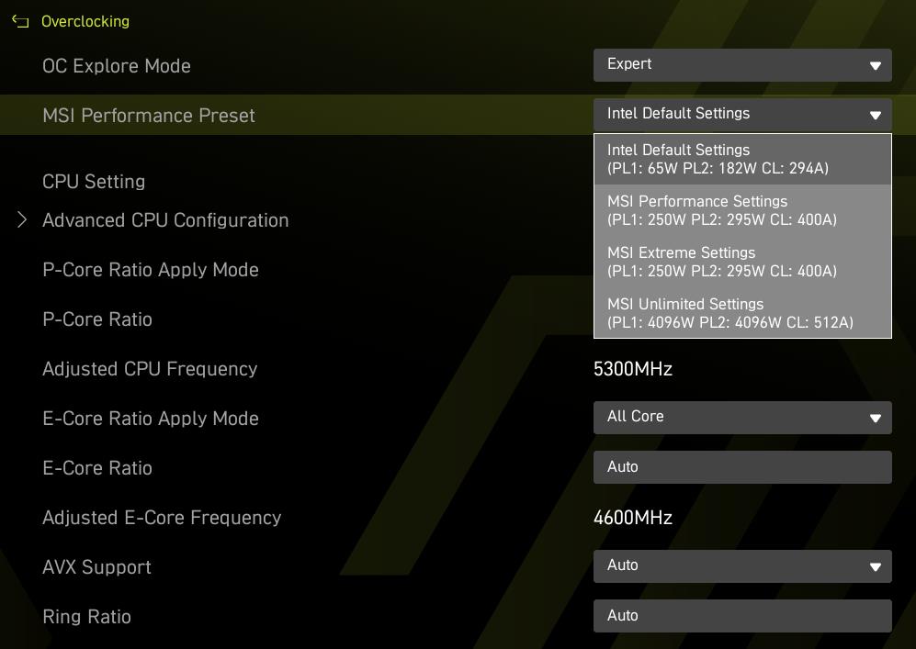Click the 4600MHz frequency value
Screen dimensions: 916x649
tap(633, 518)
